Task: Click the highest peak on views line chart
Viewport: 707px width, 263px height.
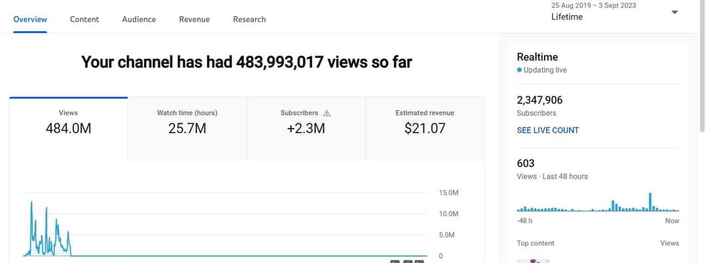Action: 31,204
